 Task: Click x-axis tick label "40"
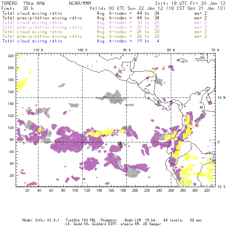click(39, 190)
